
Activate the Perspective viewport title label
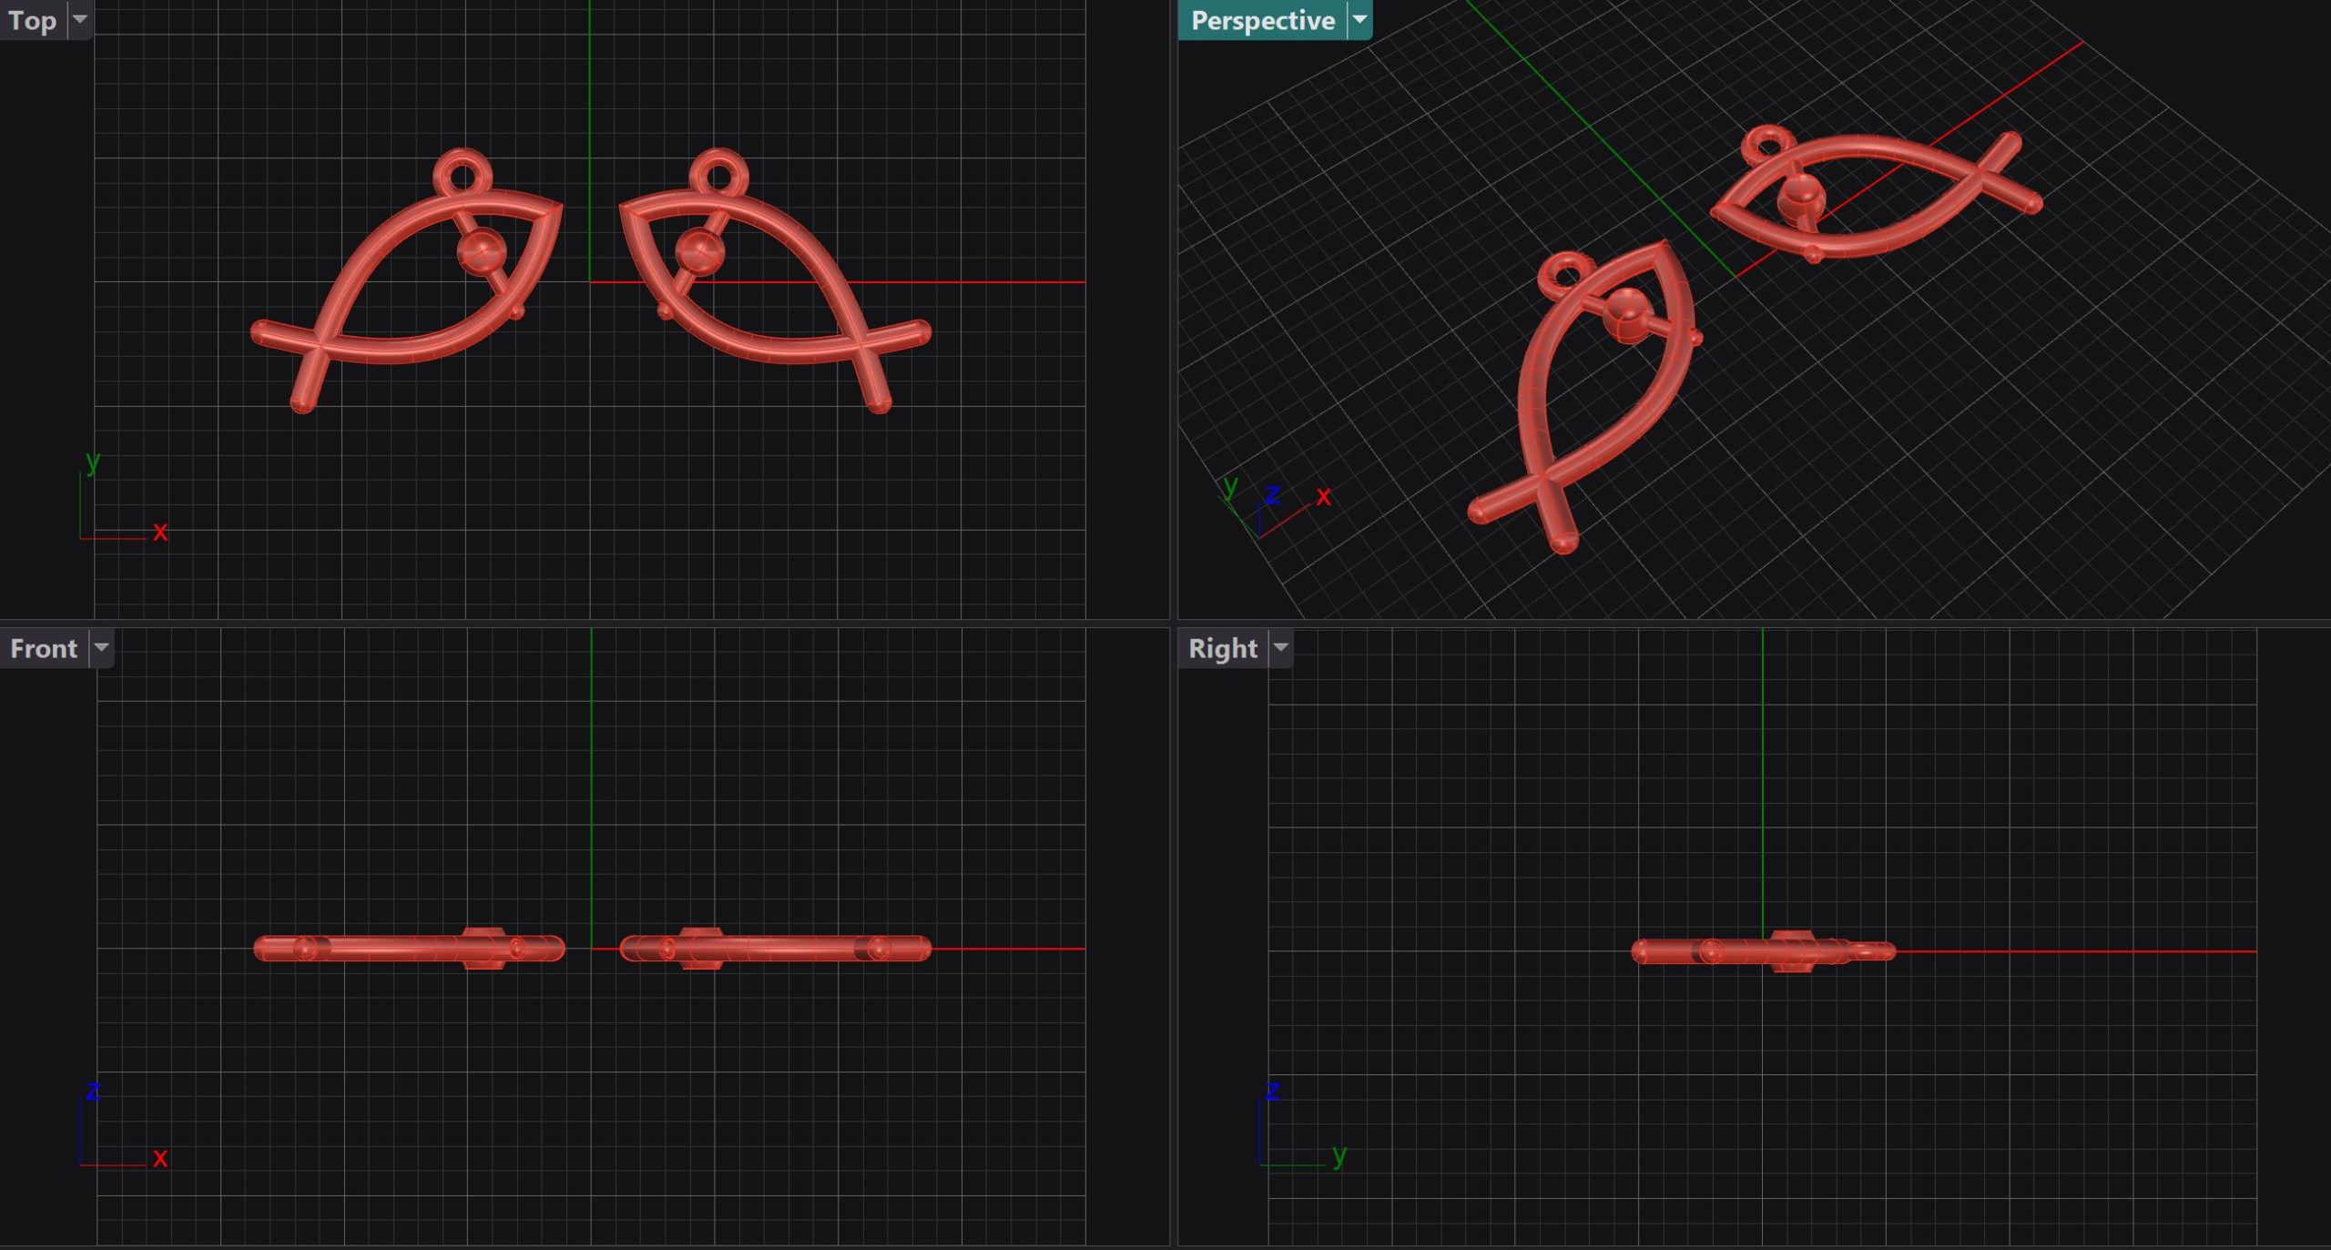pos(1262,20)
